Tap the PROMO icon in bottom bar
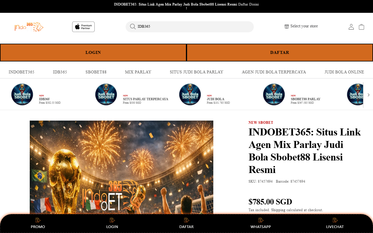This screenshot has height=233, width=373. [x=38, y=220]
